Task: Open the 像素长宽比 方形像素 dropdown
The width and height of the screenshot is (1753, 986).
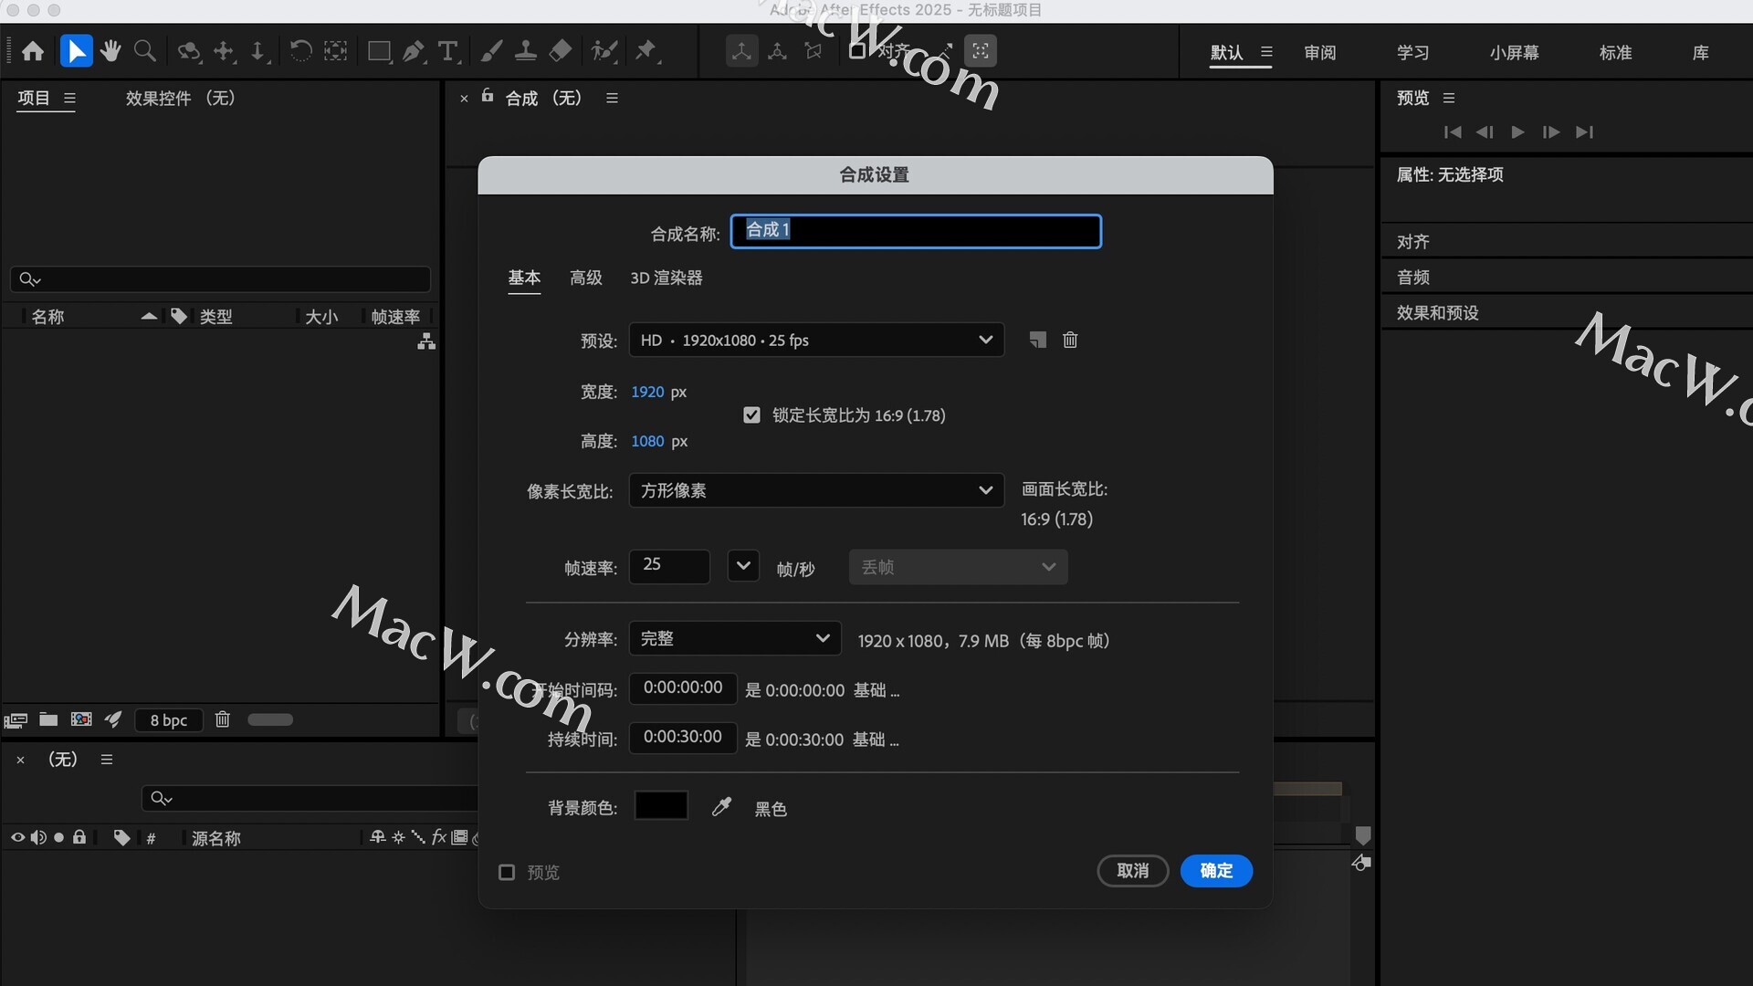Action: click(x=816, y=490)
